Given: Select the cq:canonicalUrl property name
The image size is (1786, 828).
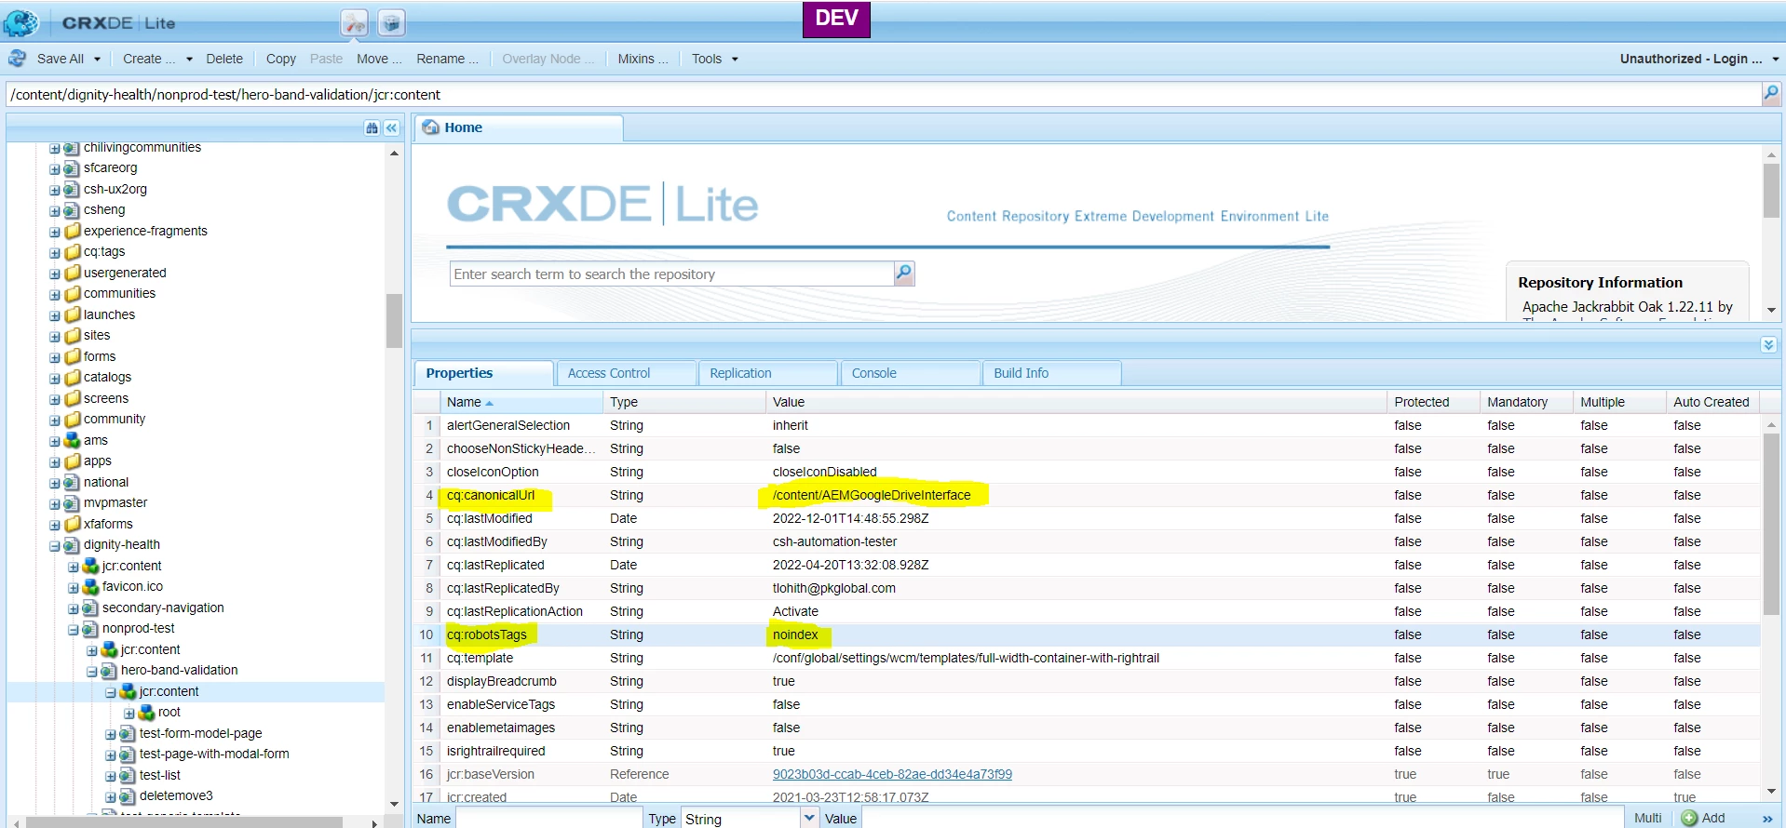Looking at the screenshot, I should (x=491, y=495).
